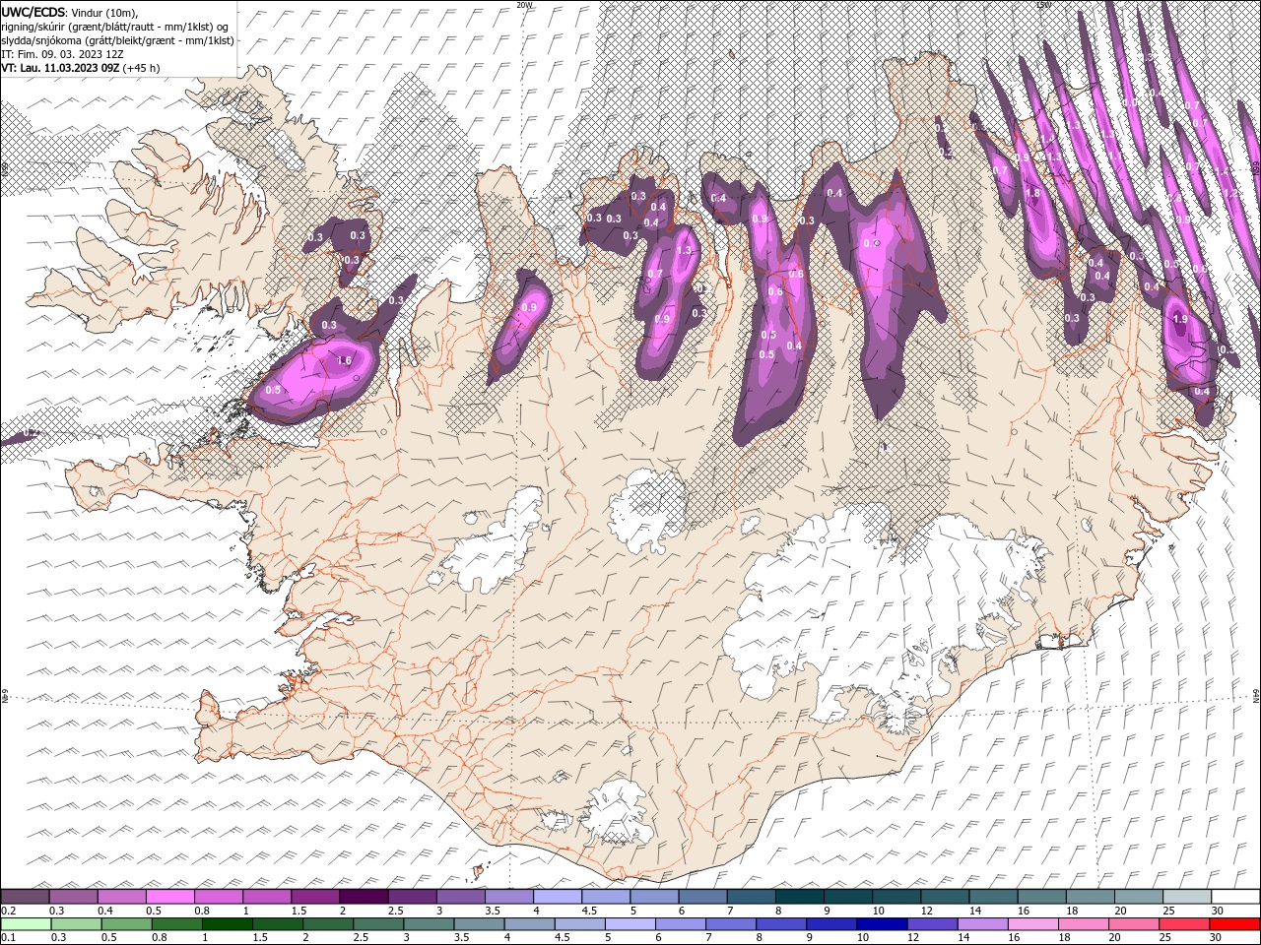Click the "UWC/ECDS" title text

(x=33, y=12)
